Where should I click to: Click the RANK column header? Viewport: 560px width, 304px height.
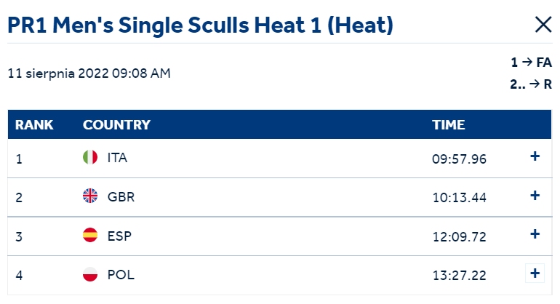point(34,124)
